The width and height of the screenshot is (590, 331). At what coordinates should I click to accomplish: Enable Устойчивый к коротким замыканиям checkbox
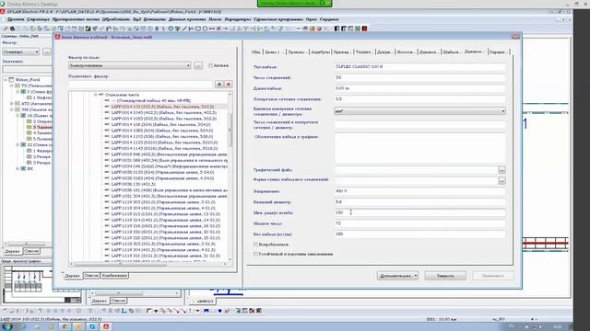pos(255,254)
